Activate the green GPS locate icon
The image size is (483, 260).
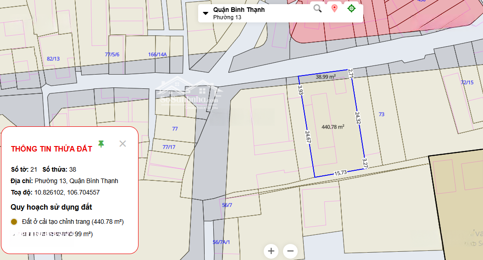pyautogui.click(x=351, y=8)
